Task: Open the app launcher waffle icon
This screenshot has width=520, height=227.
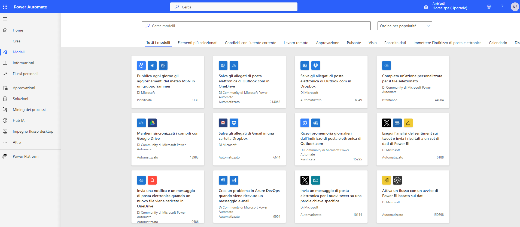Action: 5,7
